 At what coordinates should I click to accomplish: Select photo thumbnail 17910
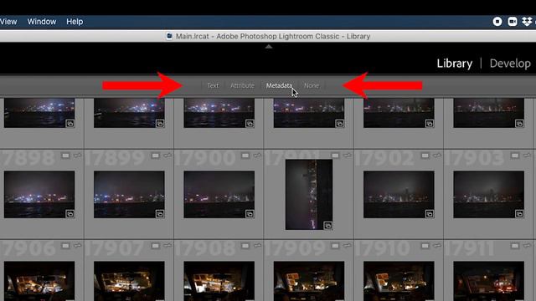click(399, 281)
